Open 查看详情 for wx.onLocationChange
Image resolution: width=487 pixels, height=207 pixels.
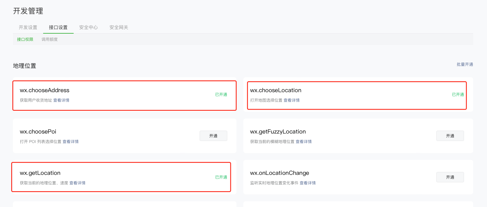click(308, 183)
